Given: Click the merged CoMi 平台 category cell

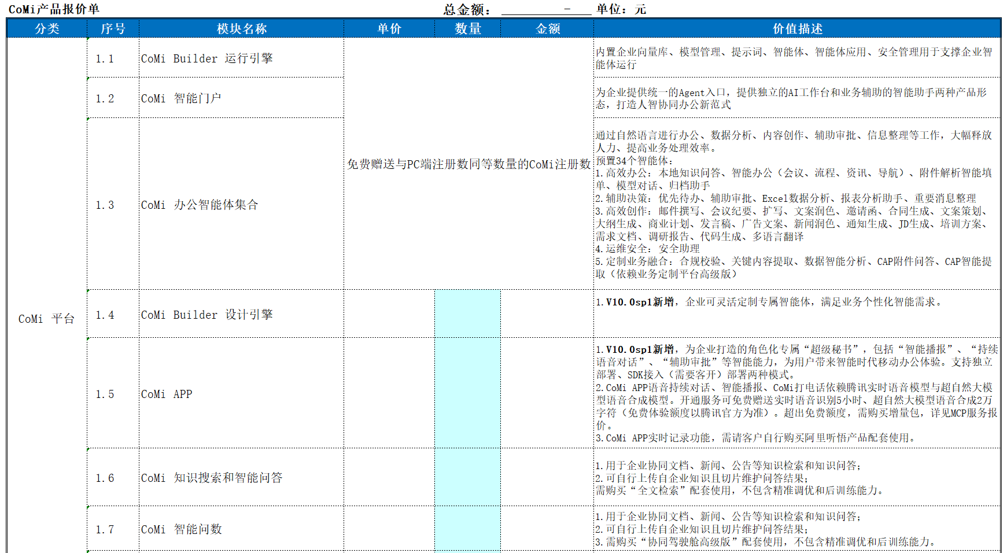Looking at the screenshot, I should 46,319.
